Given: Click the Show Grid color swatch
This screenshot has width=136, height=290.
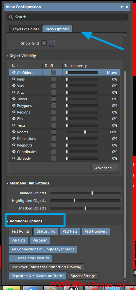Looking at the screenshot, I should (52, 43).
